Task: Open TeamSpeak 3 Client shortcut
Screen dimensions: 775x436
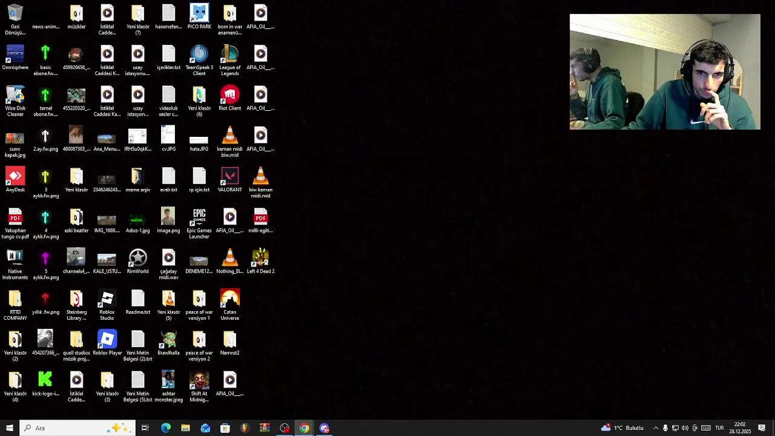Action: point(199,60)
